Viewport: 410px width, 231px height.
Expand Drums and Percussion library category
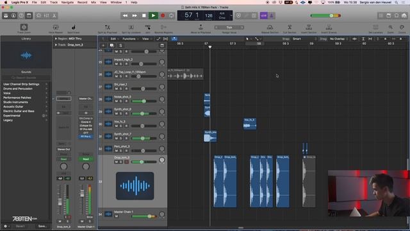pos(25,89)
